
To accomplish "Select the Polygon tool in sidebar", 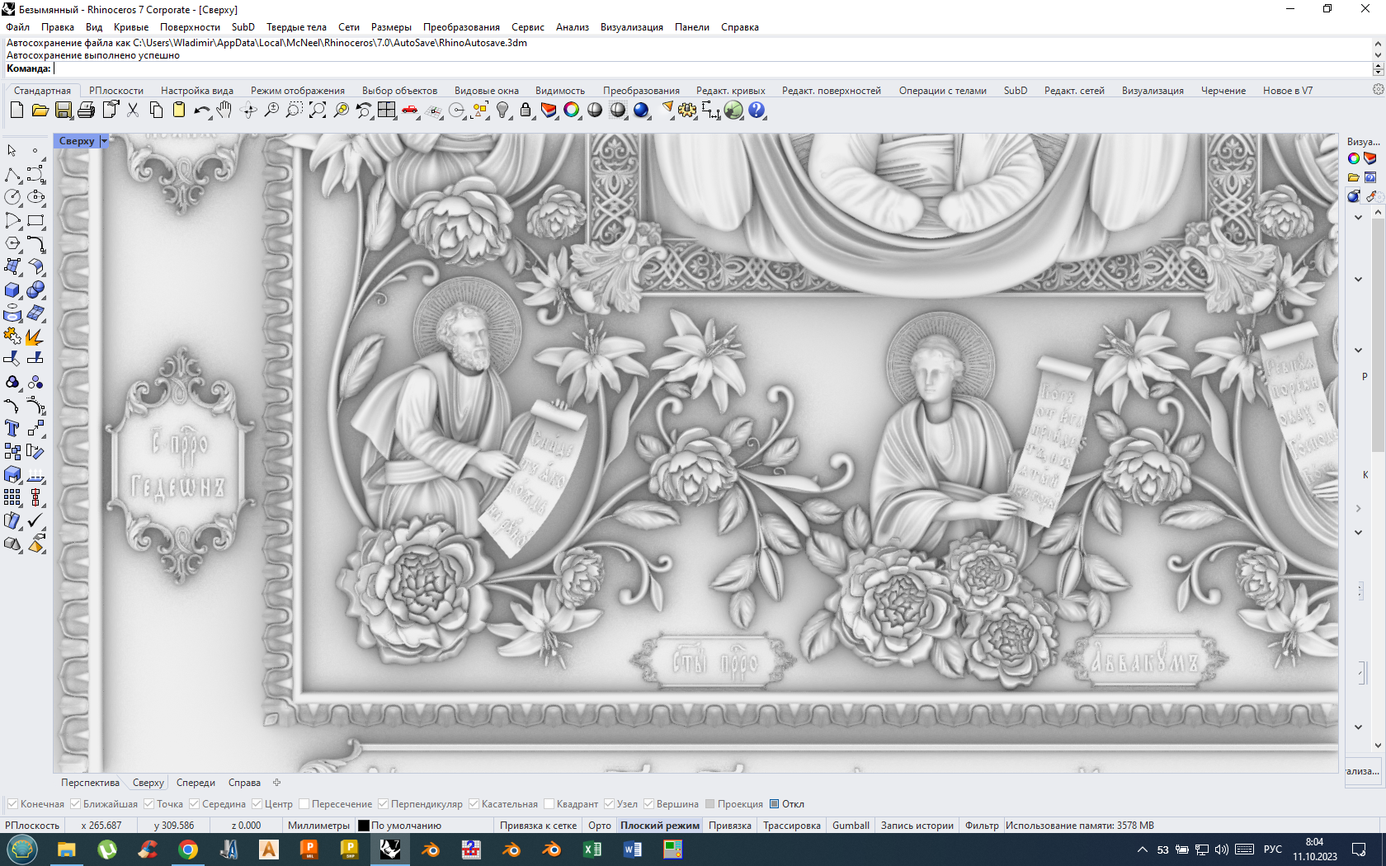I will [x=12, y=244].
